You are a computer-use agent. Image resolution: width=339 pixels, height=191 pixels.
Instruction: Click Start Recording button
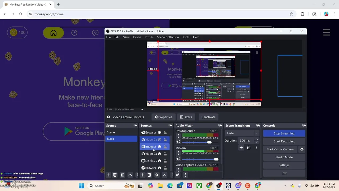point(284,141)
